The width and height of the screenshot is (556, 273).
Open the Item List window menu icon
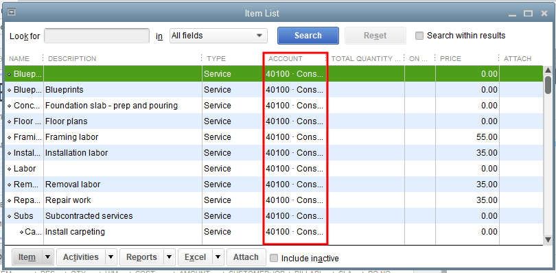12,12
